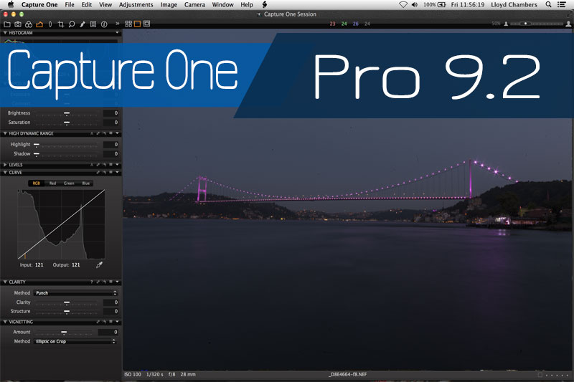The image size is (574, 382).
Task: Open Curve panel action menu arrow
Action: (117, 172)
